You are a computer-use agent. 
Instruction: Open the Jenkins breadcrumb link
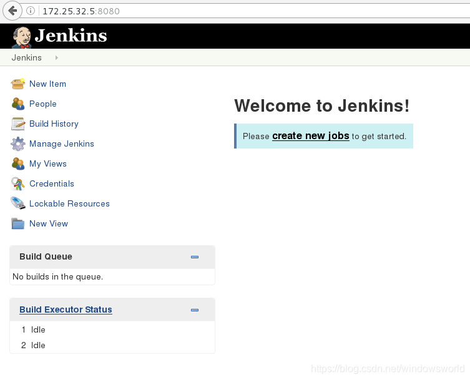[x=26, y=57]
